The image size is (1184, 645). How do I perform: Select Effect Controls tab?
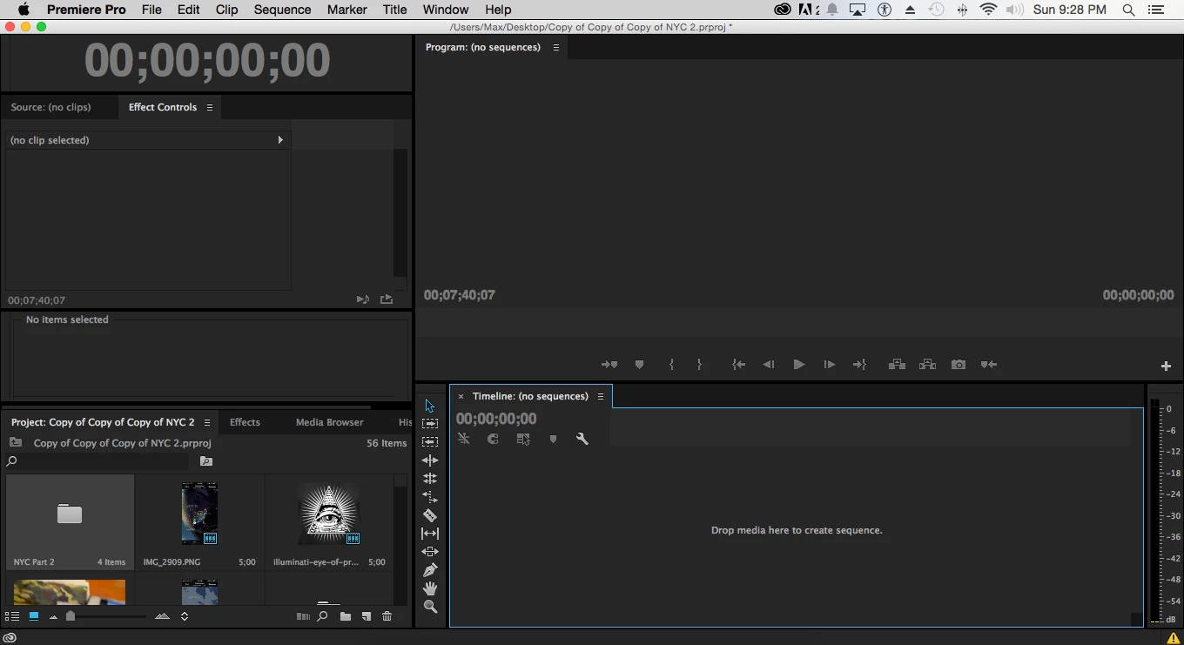coord(163,107)
